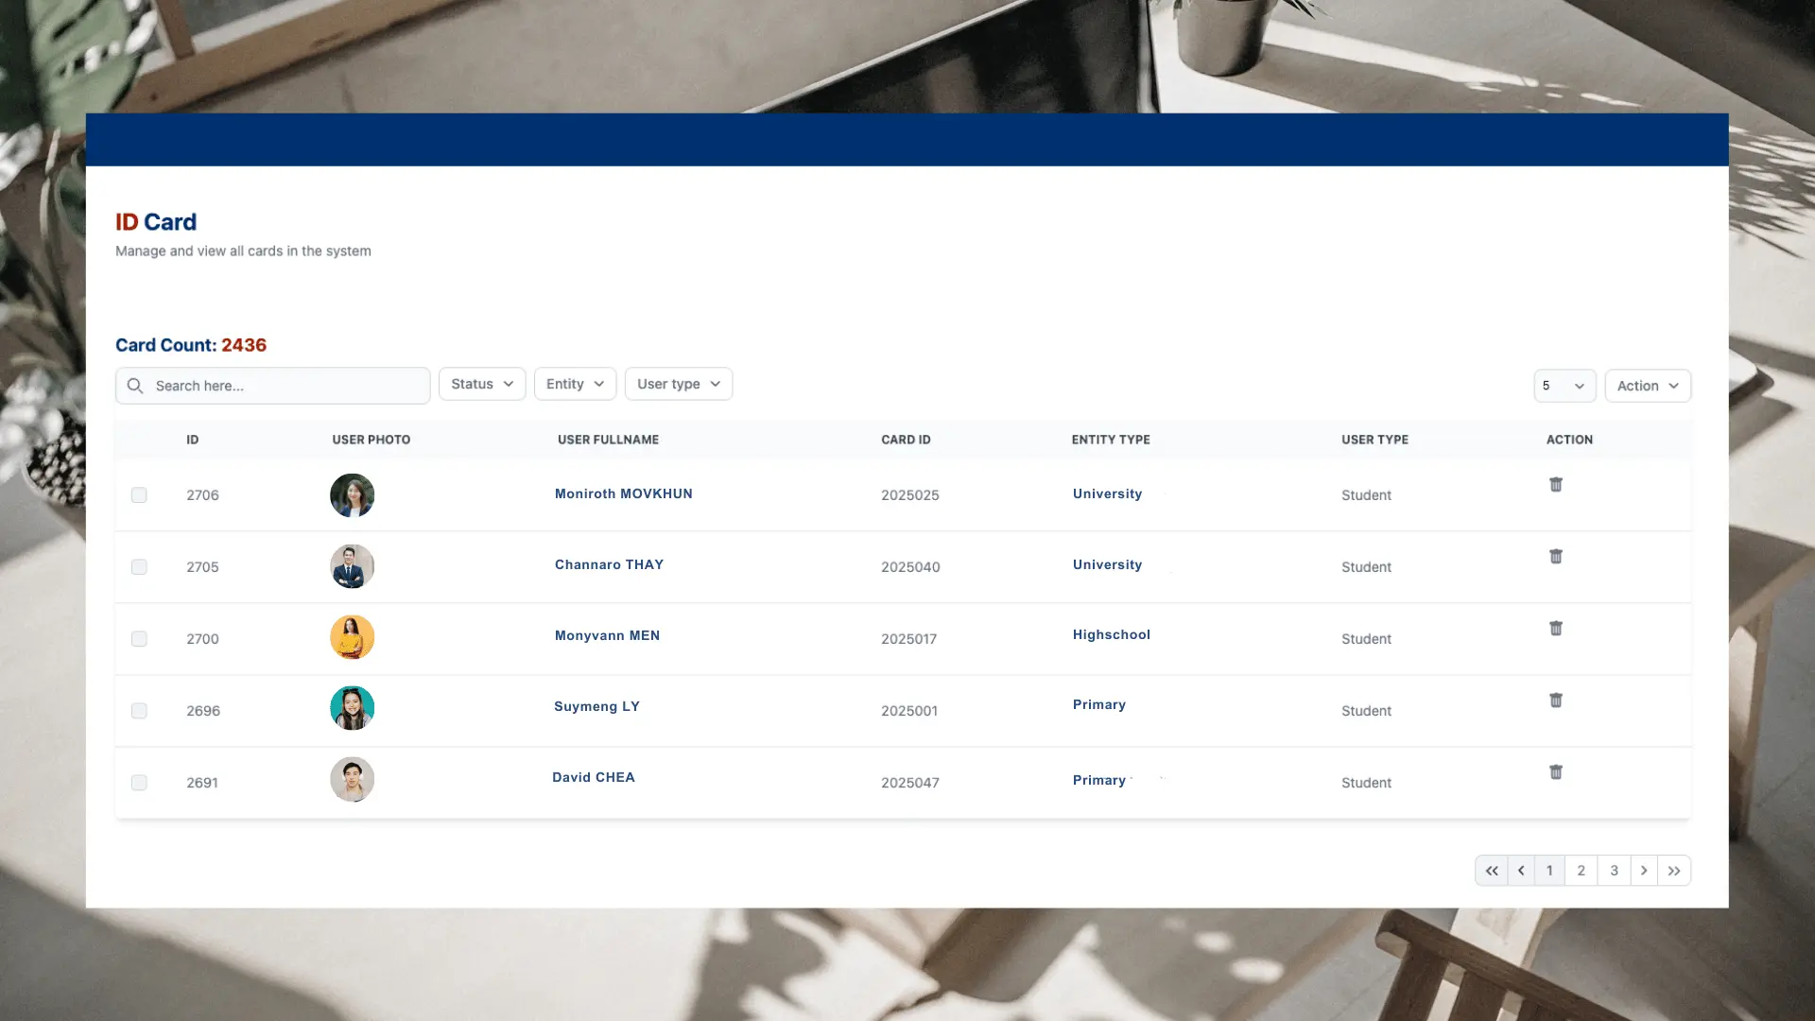Viewport: 1815px width, 1021px height.
Task: Tick the checkbox for ID 2706
Action: (139, 495)
